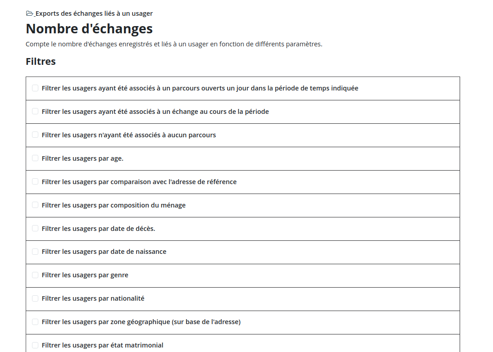Click the open folder icon near breadcrumb

pyautogui.click(x=30, y=14)
